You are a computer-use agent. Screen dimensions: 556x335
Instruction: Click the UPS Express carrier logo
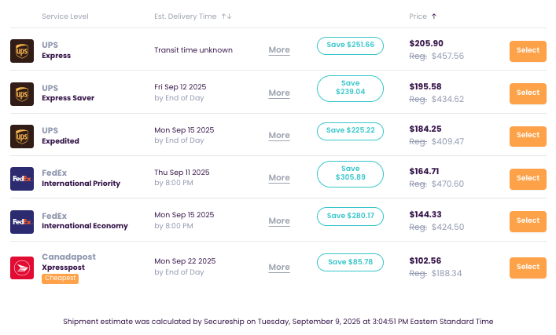click(21, 52)
